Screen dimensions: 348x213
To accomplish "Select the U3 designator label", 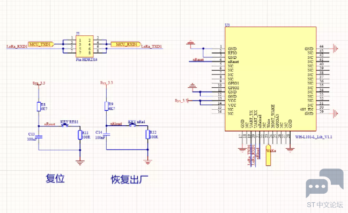I will [x=227, y=25].
